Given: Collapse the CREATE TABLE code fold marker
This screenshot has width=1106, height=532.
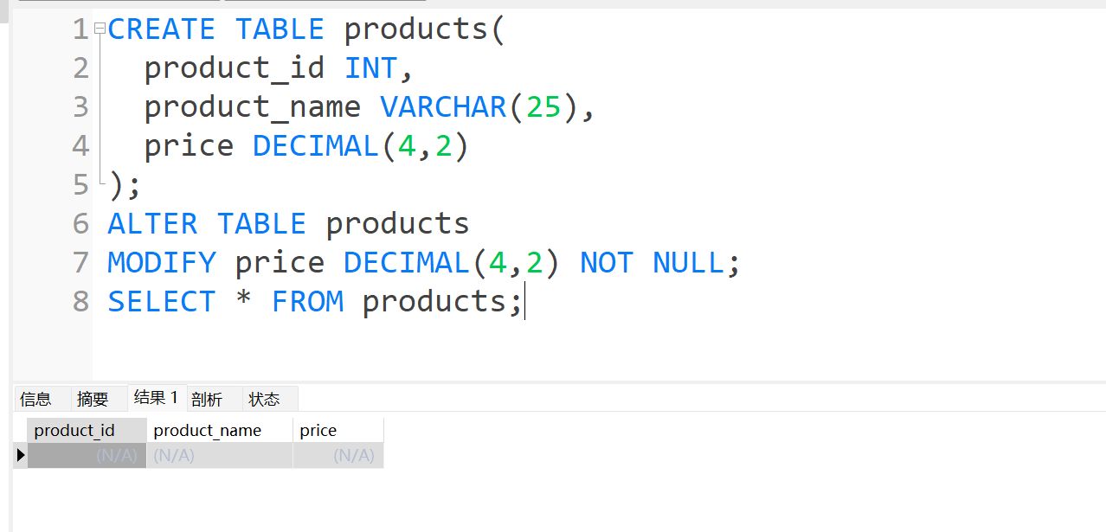Looking at the screenshot, I should tap(100, 29).
